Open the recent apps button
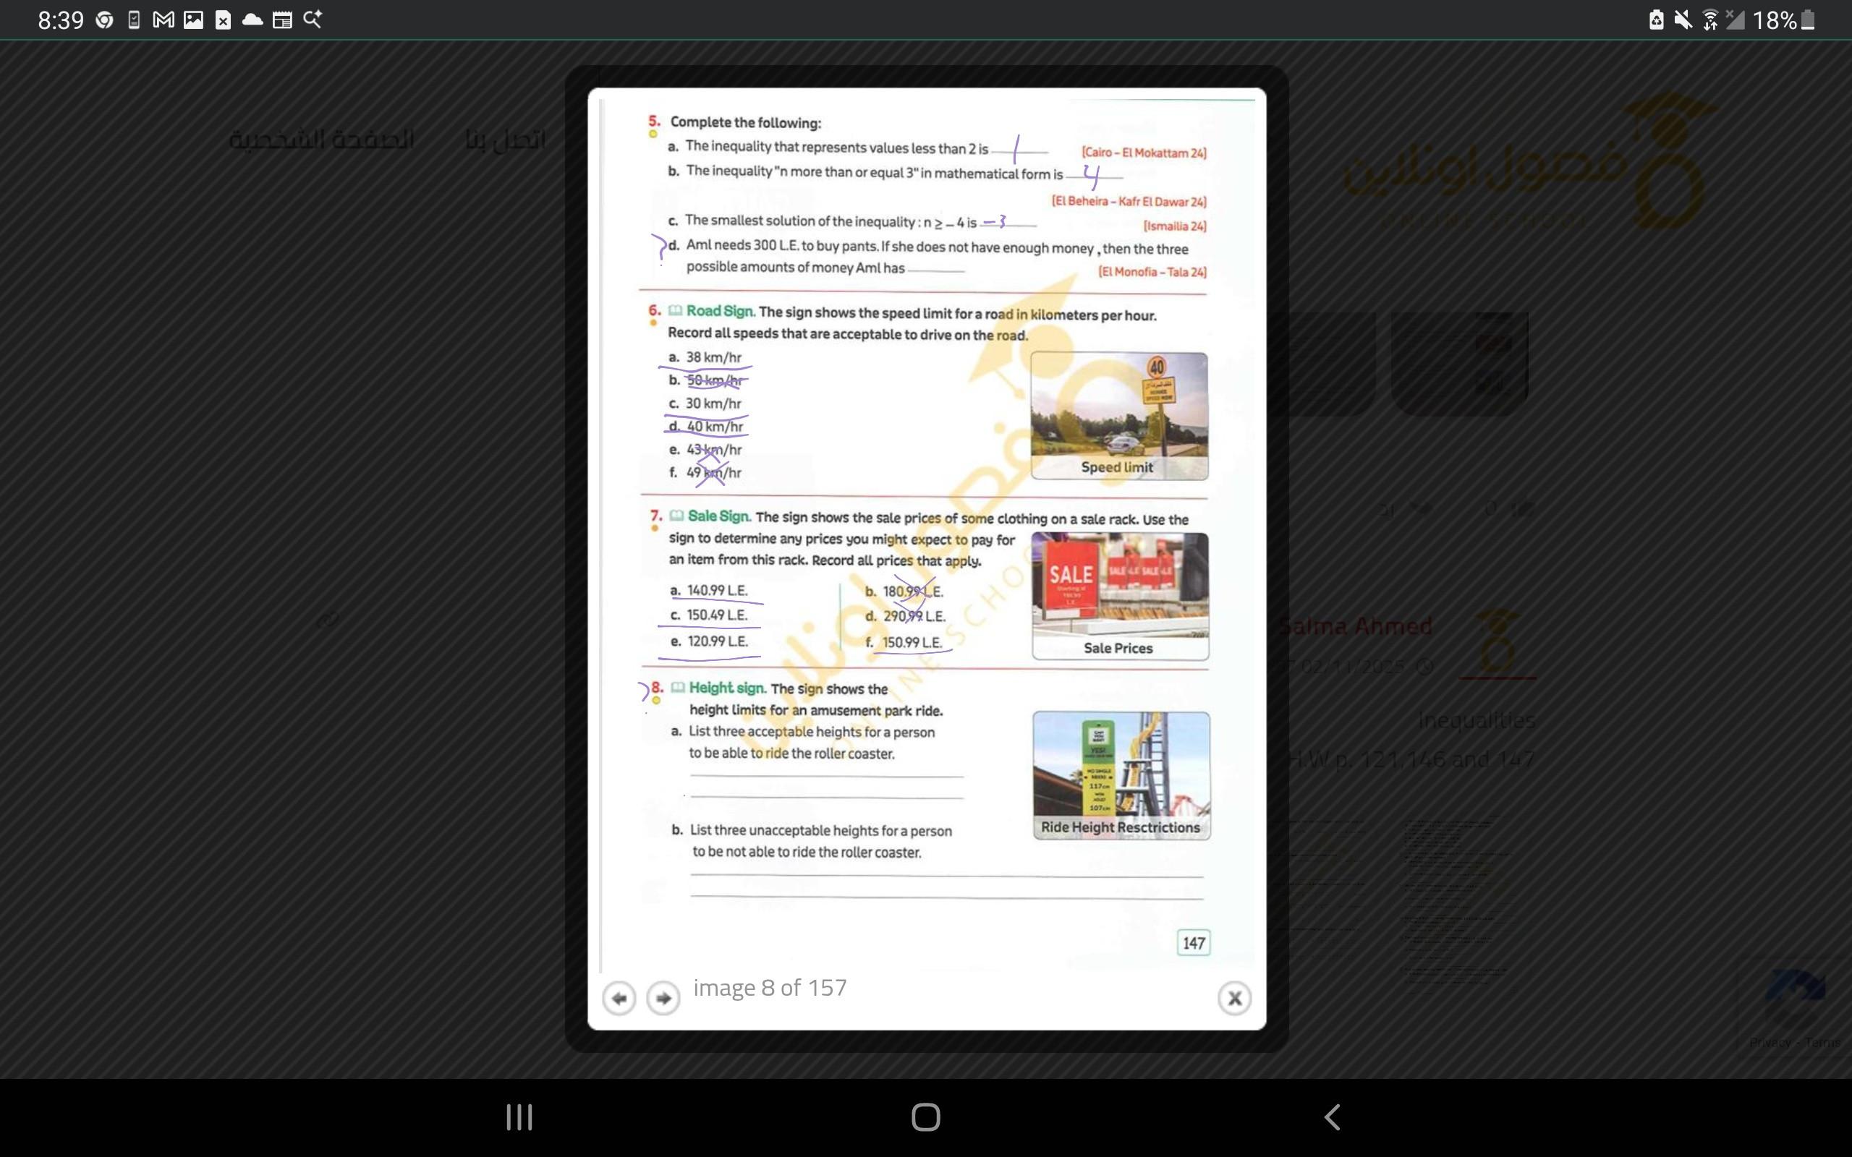 [519, 1117]
